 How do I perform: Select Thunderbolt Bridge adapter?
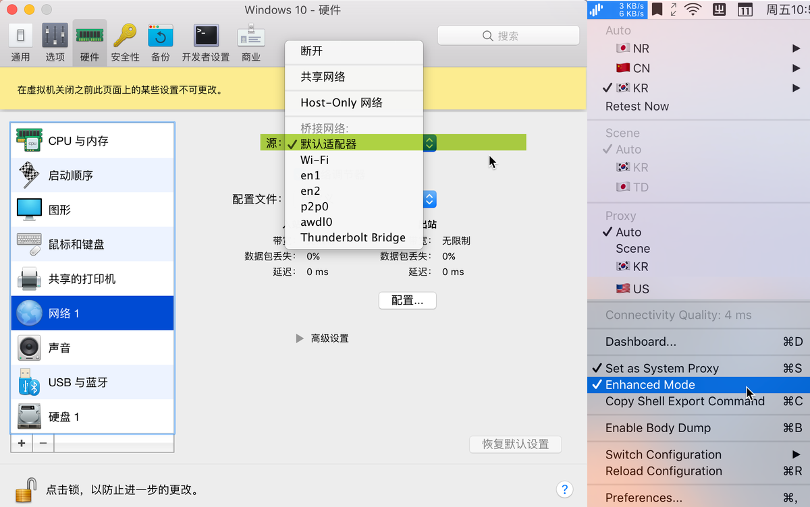[354, 237]
